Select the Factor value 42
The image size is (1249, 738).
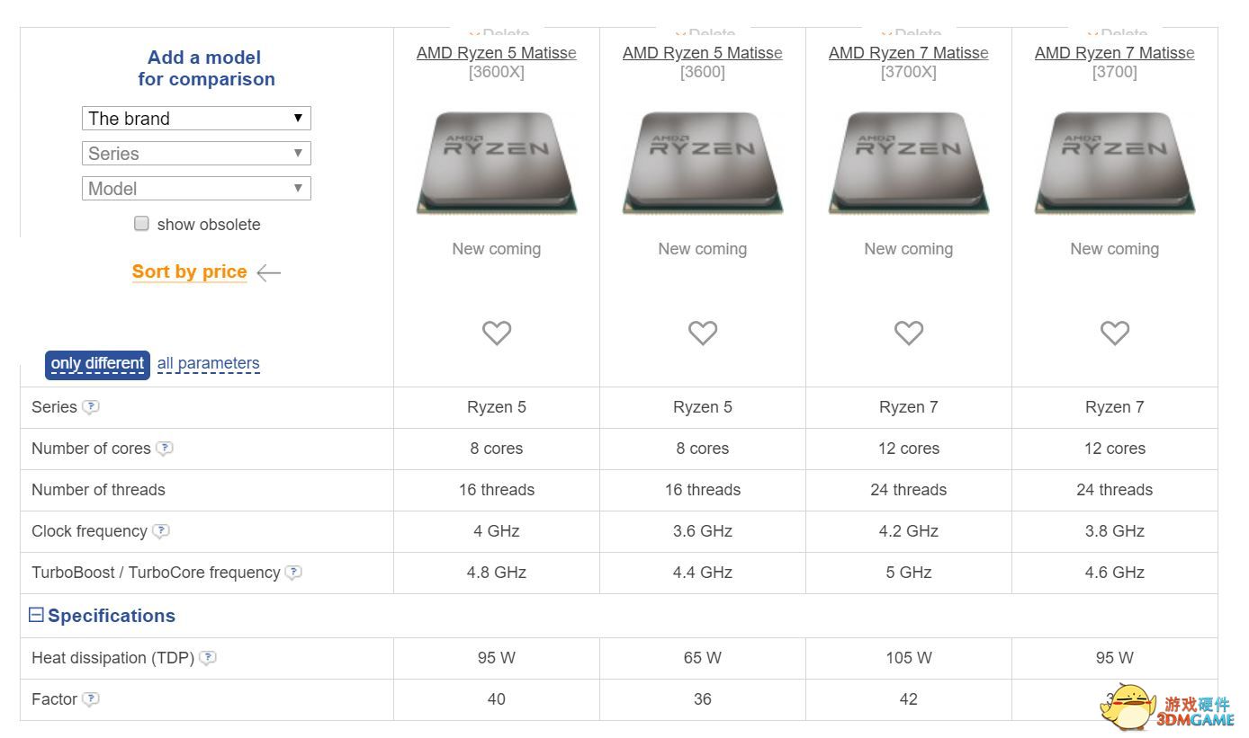909,699
